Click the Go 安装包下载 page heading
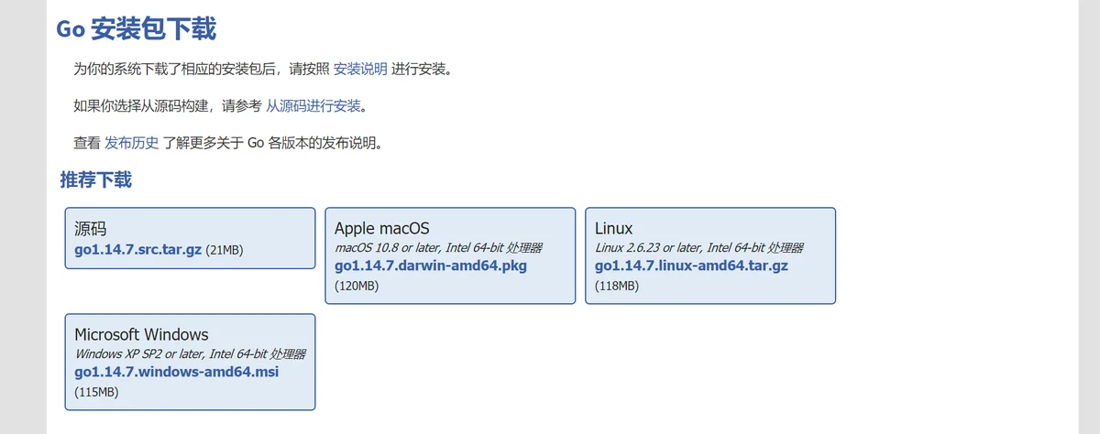 (x=137, y=28)
